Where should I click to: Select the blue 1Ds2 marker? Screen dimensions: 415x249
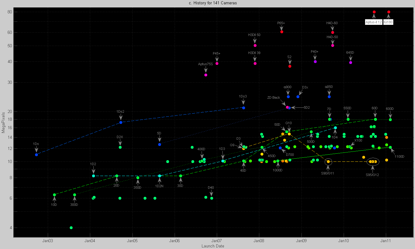coord(121,122)
